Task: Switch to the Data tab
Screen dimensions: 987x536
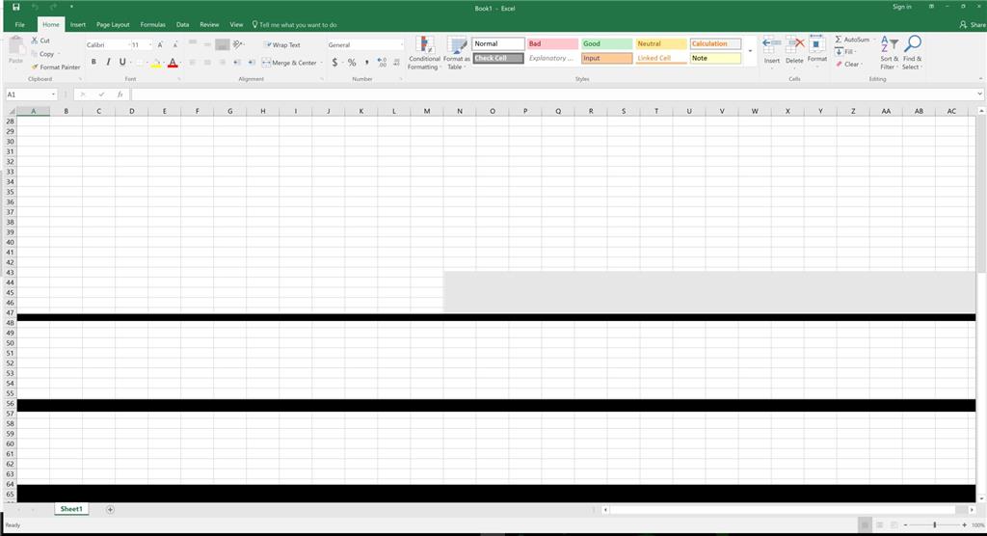Action: pyautogui.click(x=182, y=24)
